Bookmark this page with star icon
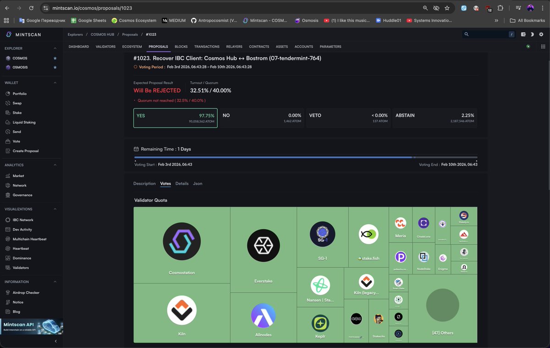 click(447, 8)
